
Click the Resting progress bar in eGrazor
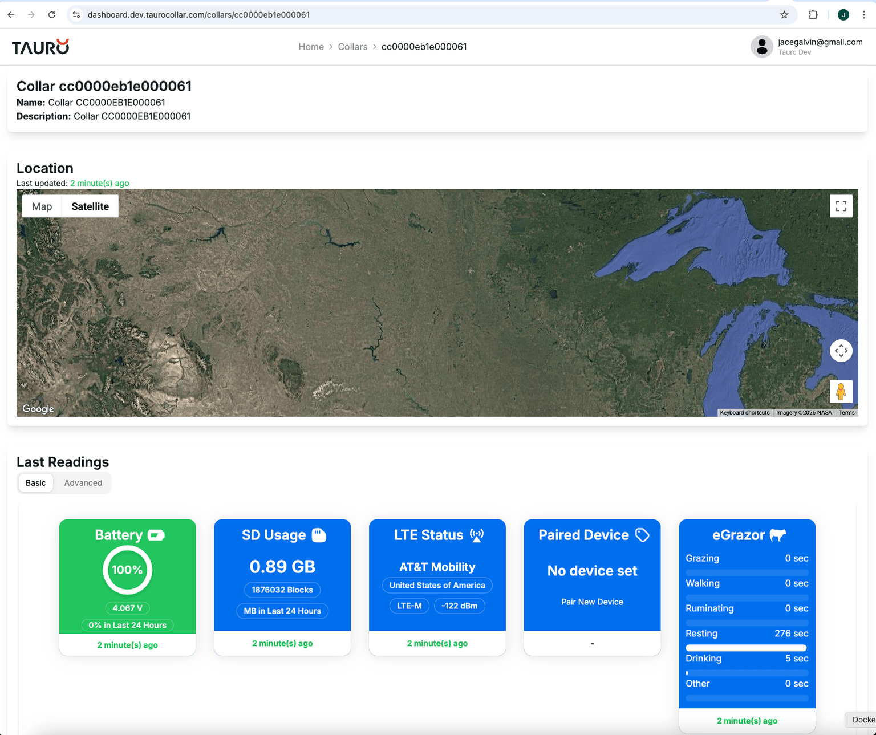[x=746, y=648]
